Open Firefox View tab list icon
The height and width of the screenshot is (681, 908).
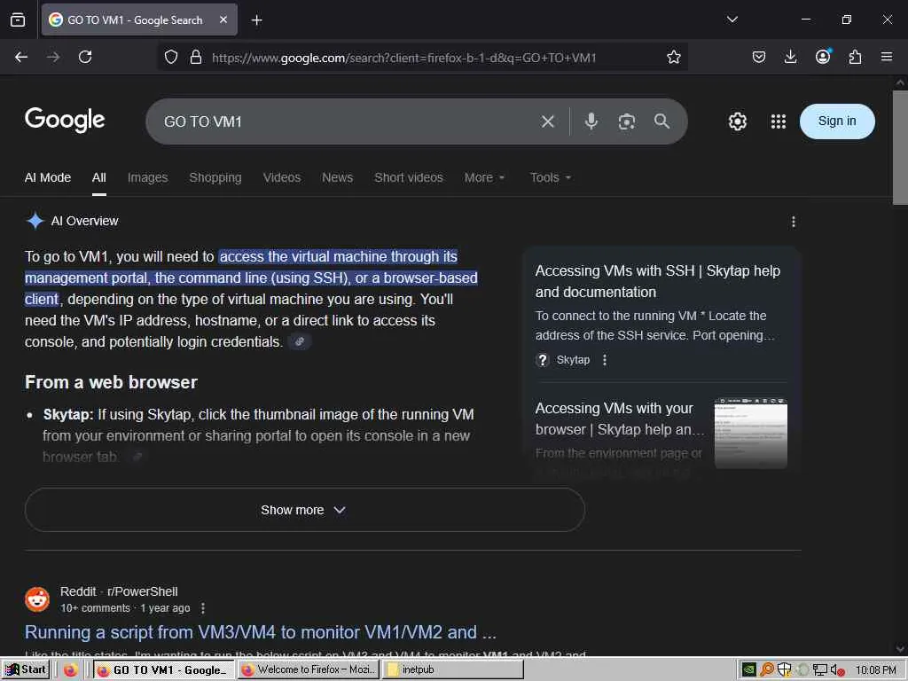(18, 20)
